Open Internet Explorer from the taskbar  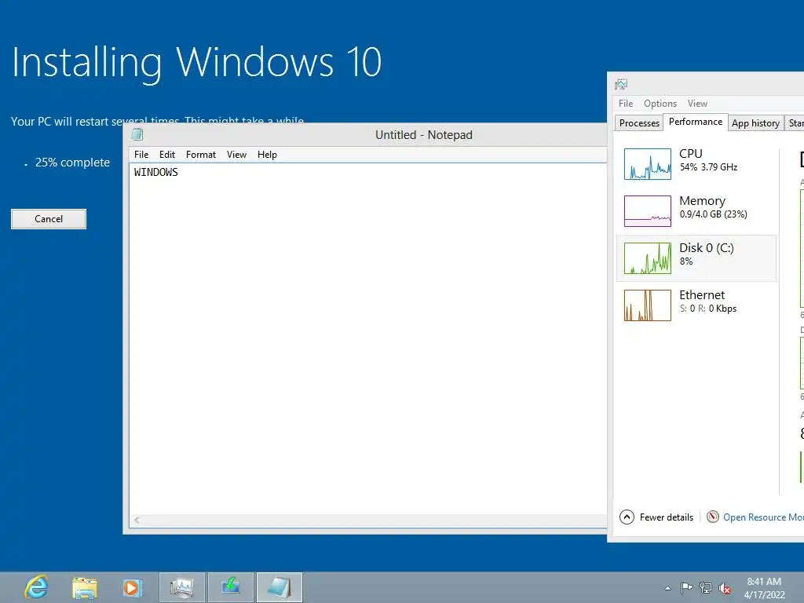[x=36, y=587]
